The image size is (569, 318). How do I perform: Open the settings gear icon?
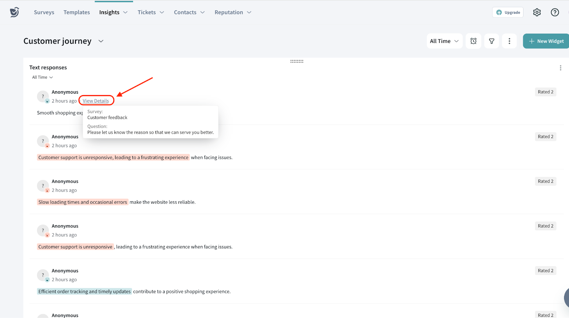(537, 12)
